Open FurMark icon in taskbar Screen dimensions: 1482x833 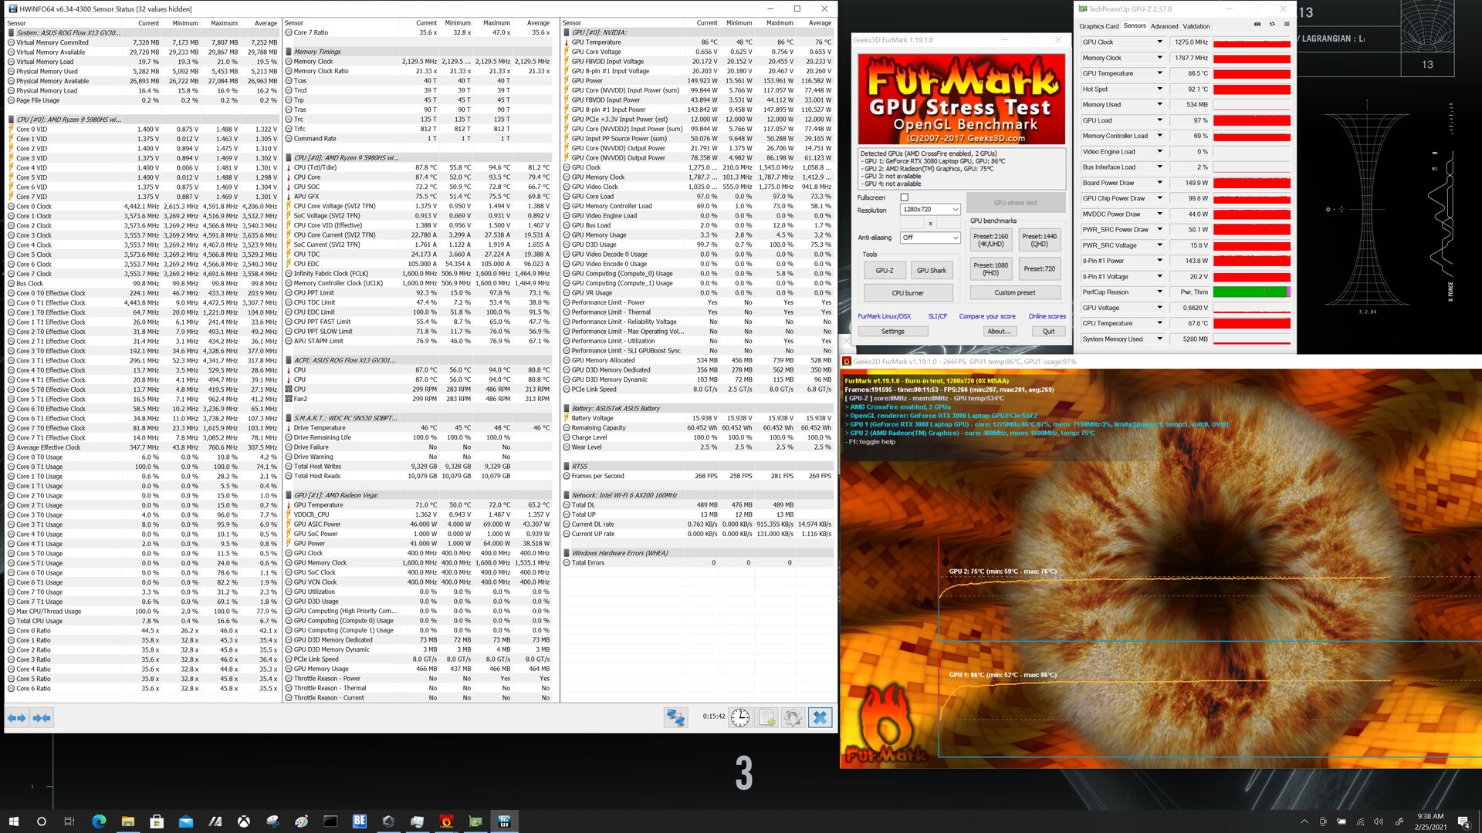tap(446, 821)
